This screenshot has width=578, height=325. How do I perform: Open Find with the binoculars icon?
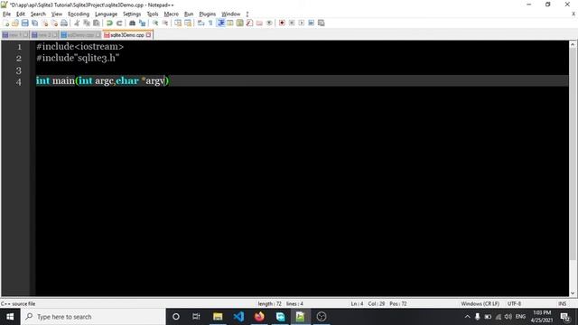click(x=132, y=23)
